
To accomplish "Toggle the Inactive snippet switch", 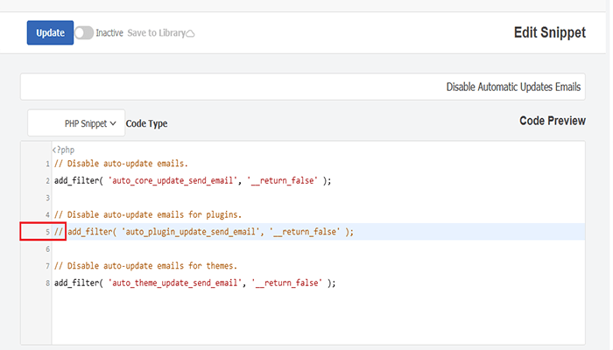I will click(84, 33).
